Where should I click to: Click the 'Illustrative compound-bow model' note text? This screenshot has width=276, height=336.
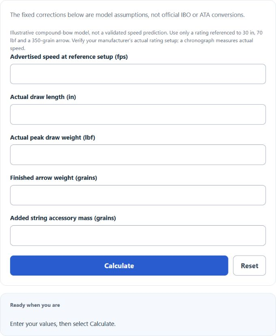136,41
